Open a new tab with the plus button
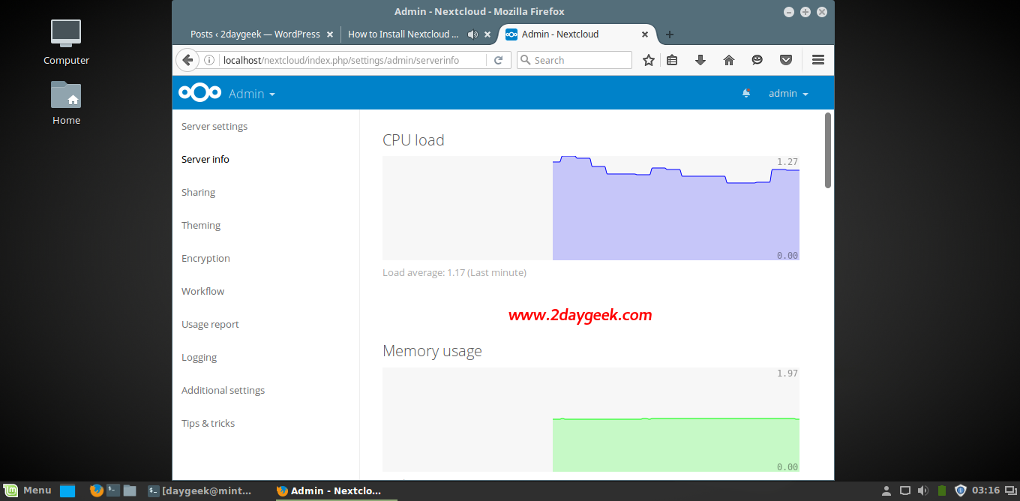The image size is (1020, 501). coord(670,34)
